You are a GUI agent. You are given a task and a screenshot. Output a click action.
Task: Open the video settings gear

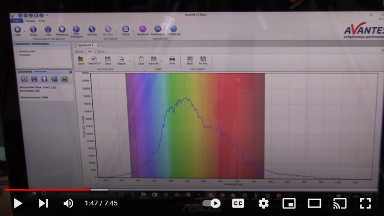coord(264,203)
